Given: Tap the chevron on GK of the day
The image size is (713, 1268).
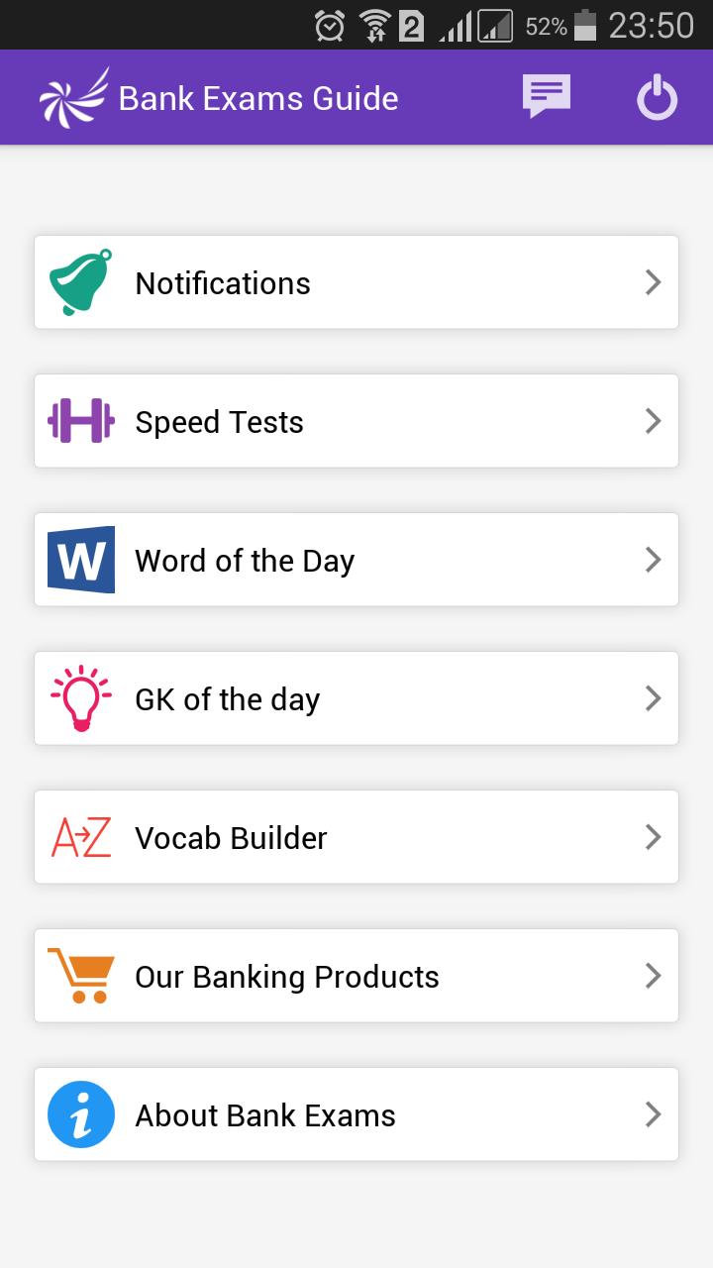Looking at the screenshot, I should click(653, 698).
